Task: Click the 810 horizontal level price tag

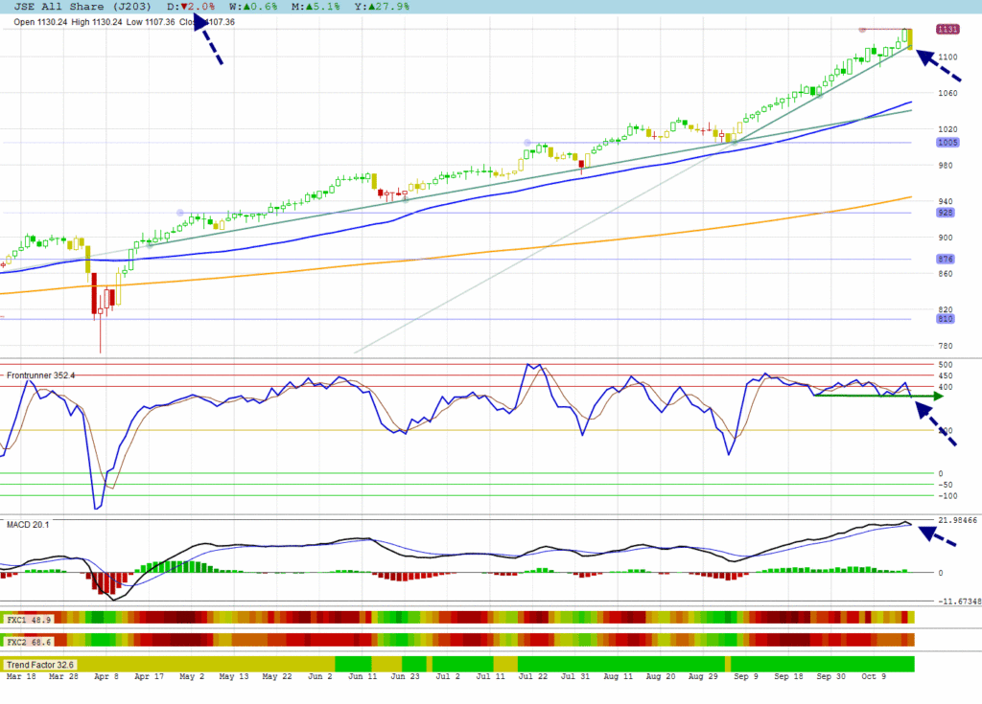Action: pos(946,319)
